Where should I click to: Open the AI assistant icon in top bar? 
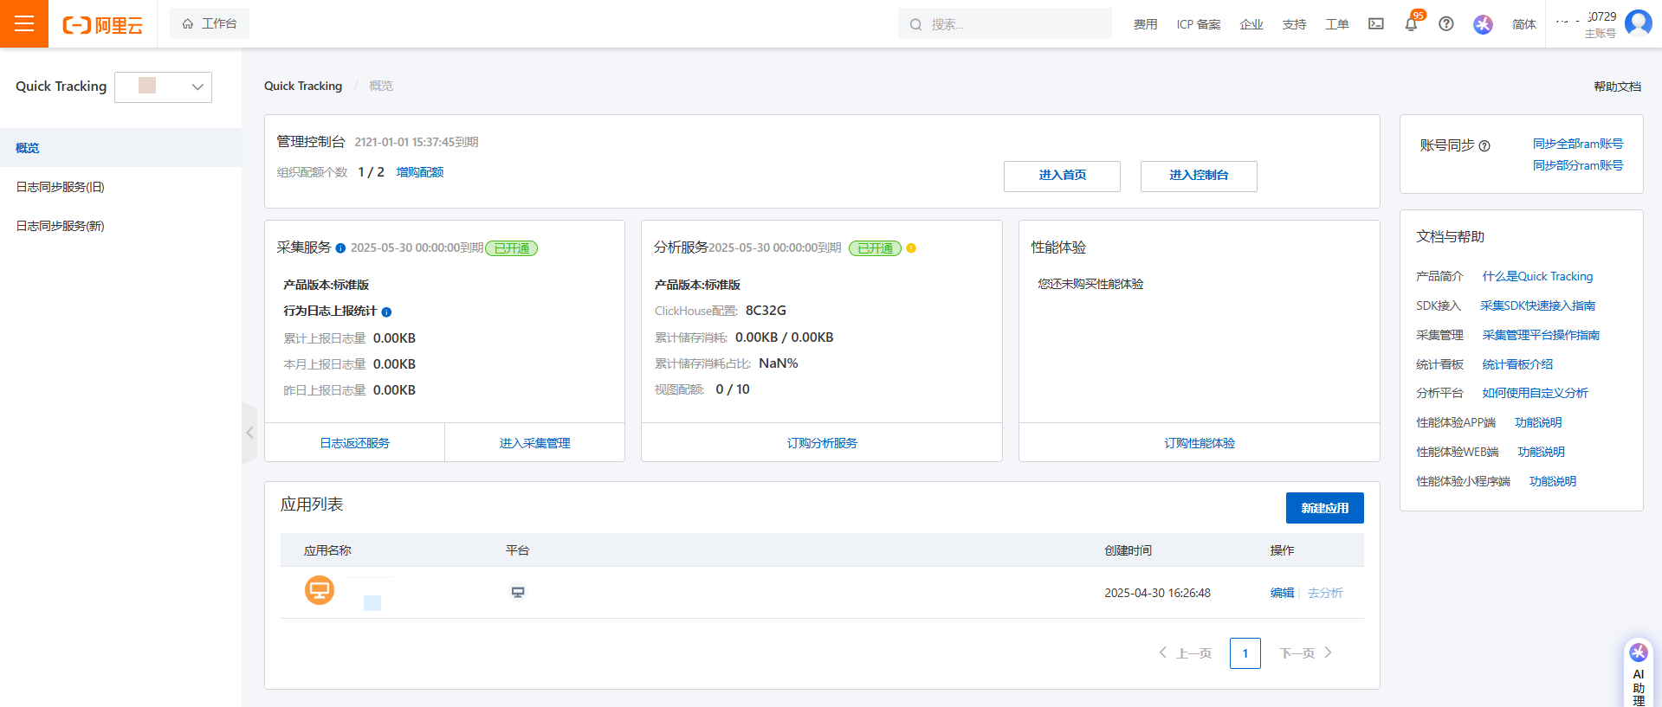(x=1483, y=24)
